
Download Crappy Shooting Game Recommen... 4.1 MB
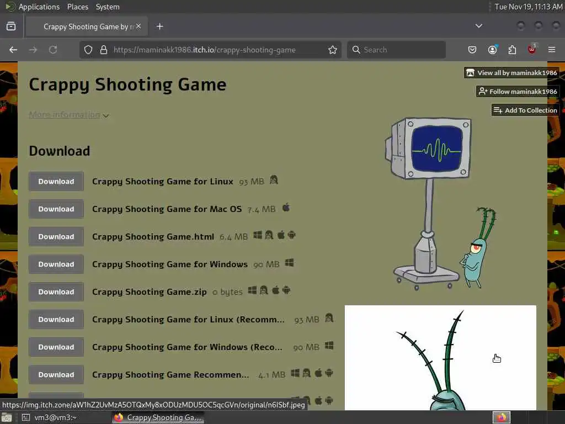tap(56, 375)
